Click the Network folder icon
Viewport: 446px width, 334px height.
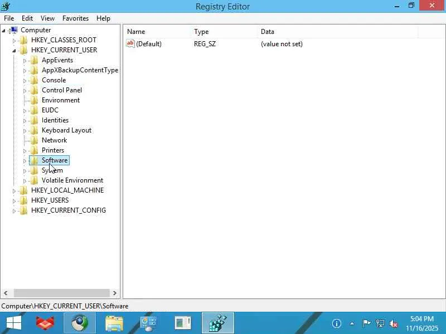[34, 140]
